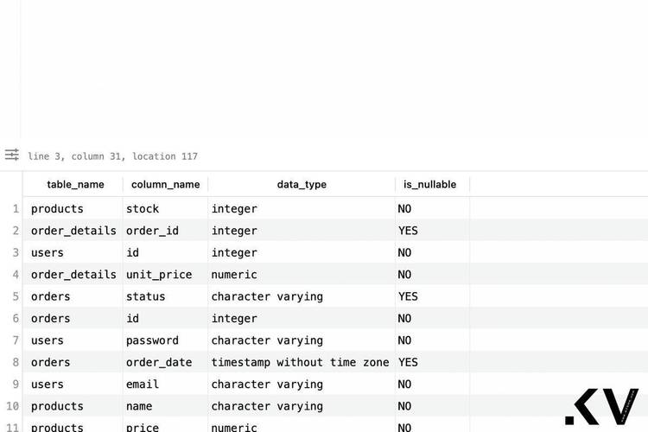Image resolution: width=648 pixels, height=432 pixels.
Task: Sort by table_name column header
Action: click(75, 184)
